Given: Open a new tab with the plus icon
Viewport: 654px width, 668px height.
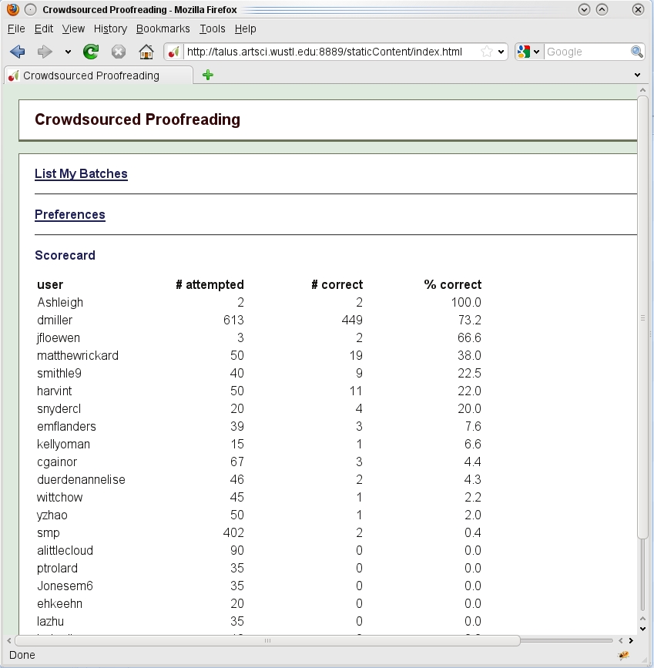Looking at the screenshot, I should [207, 75].
